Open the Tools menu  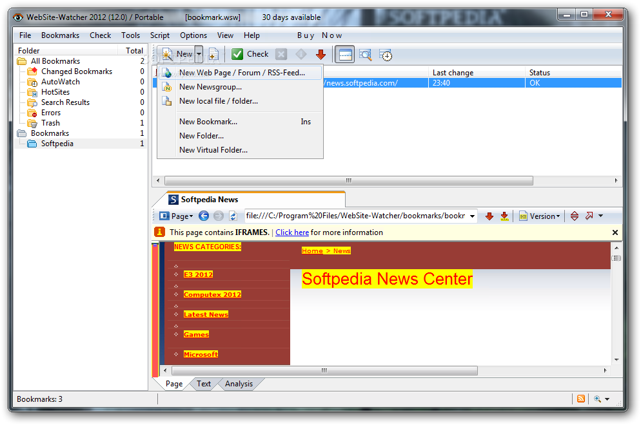point(130,35)
